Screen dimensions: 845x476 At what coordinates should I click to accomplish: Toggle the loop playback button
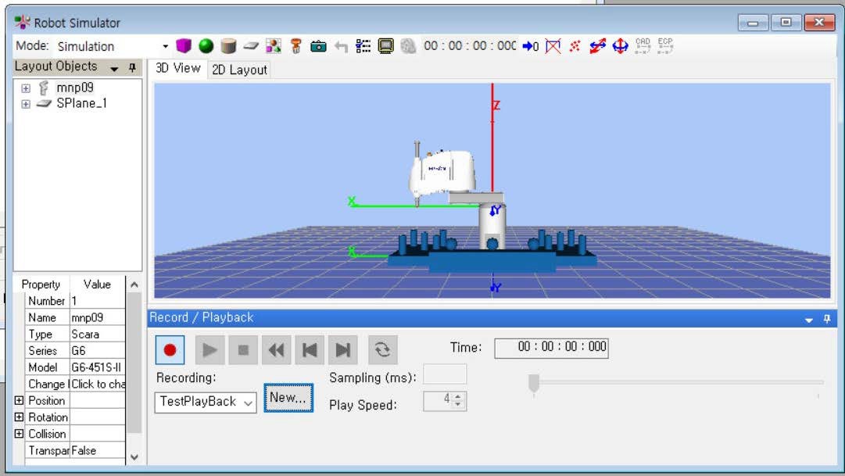click(x=382, y=350)
